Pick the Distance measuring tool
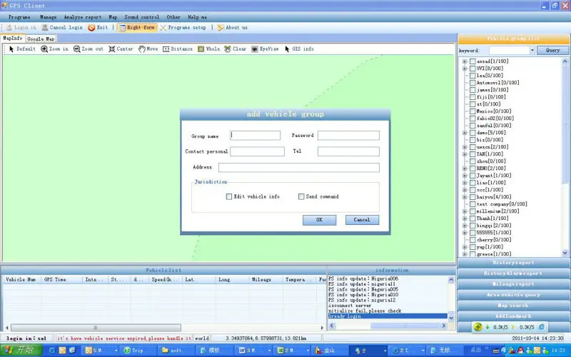Screen dimensions: 571x357 click(177, 49)
